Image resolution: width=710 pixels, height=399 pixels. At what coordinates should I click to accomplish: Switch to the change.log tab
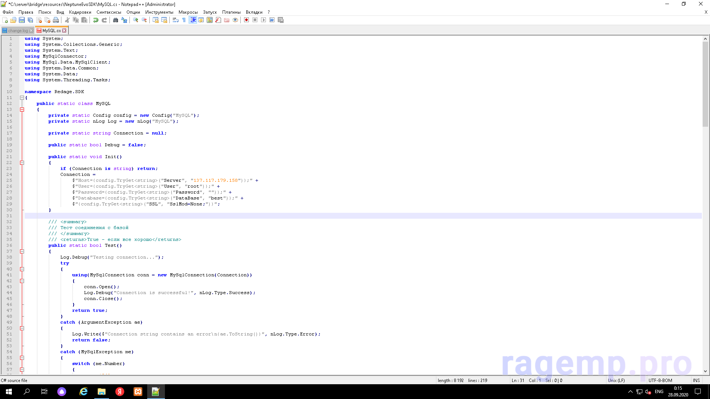(x=17, y=31)
